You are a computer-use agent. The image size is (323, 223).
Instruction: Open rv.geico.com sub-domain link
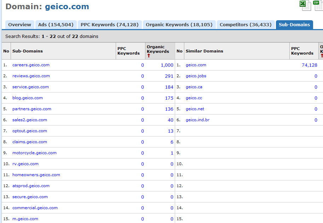click(x=25, y=164)
